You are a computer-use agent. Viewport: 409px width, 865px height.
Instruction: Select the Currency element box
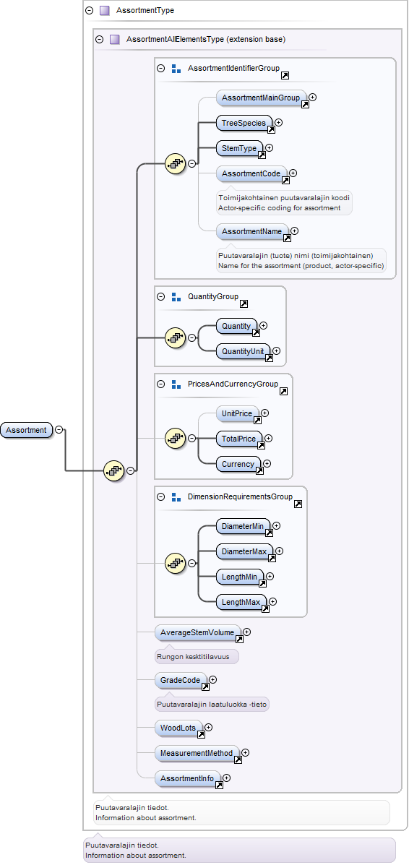point(238,464)
